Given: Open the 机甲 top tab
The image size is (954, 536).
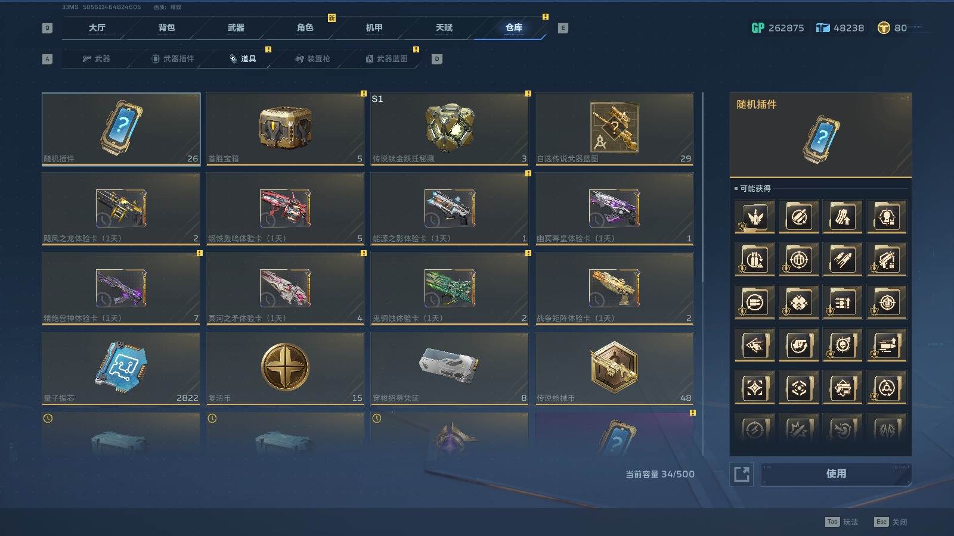Looking at the screenshot, I should (x=374, y=27).
